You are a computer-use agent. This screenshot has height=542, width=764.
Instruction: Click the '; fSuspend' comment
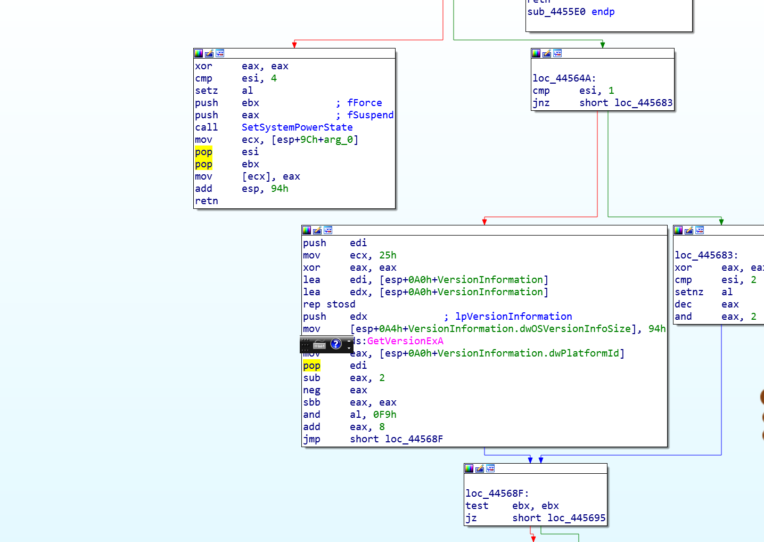365,115
